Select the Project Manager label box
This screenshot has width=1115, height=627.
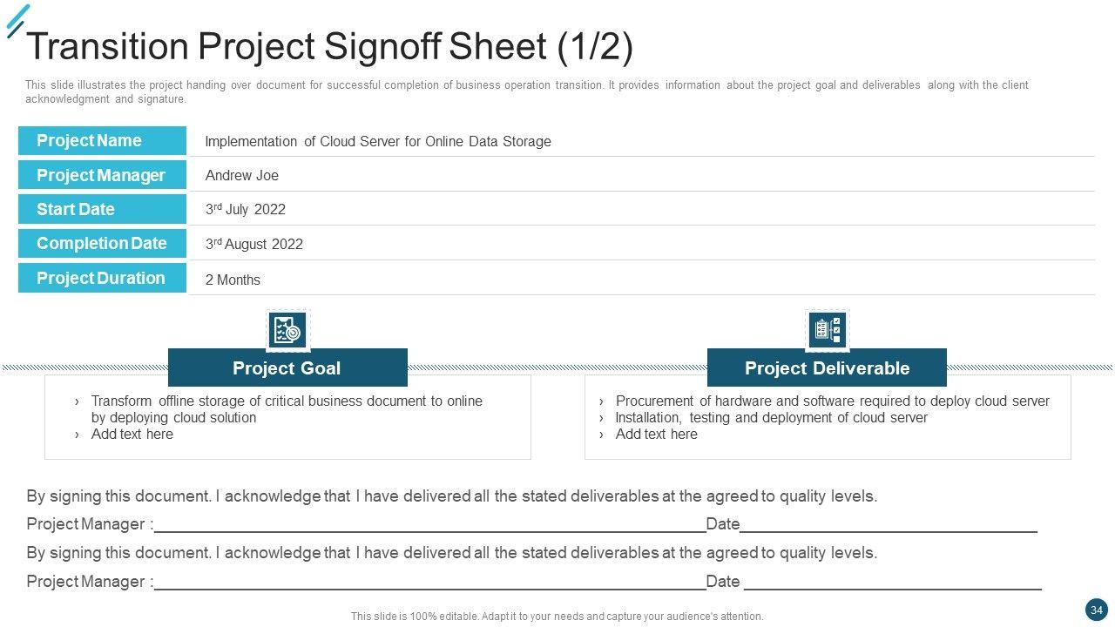(102, 175)
